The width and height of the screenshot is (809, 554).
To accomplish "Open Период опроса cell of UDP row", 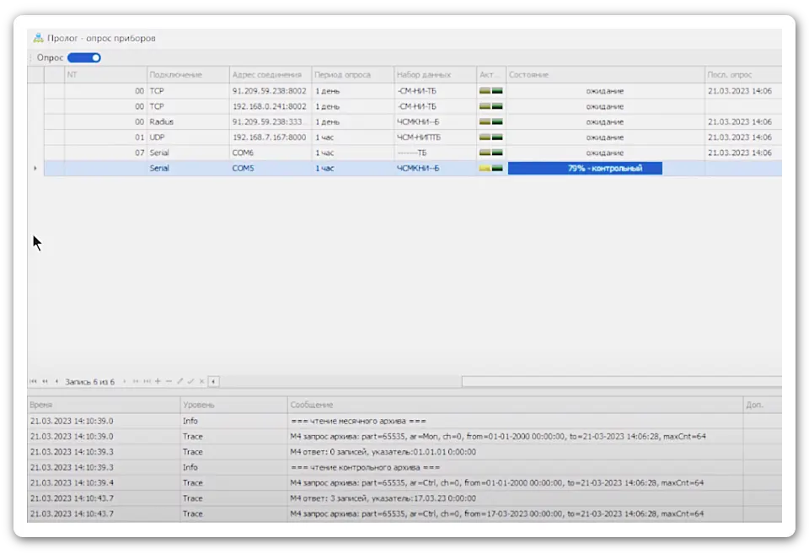I will click(x=351, y=137).
